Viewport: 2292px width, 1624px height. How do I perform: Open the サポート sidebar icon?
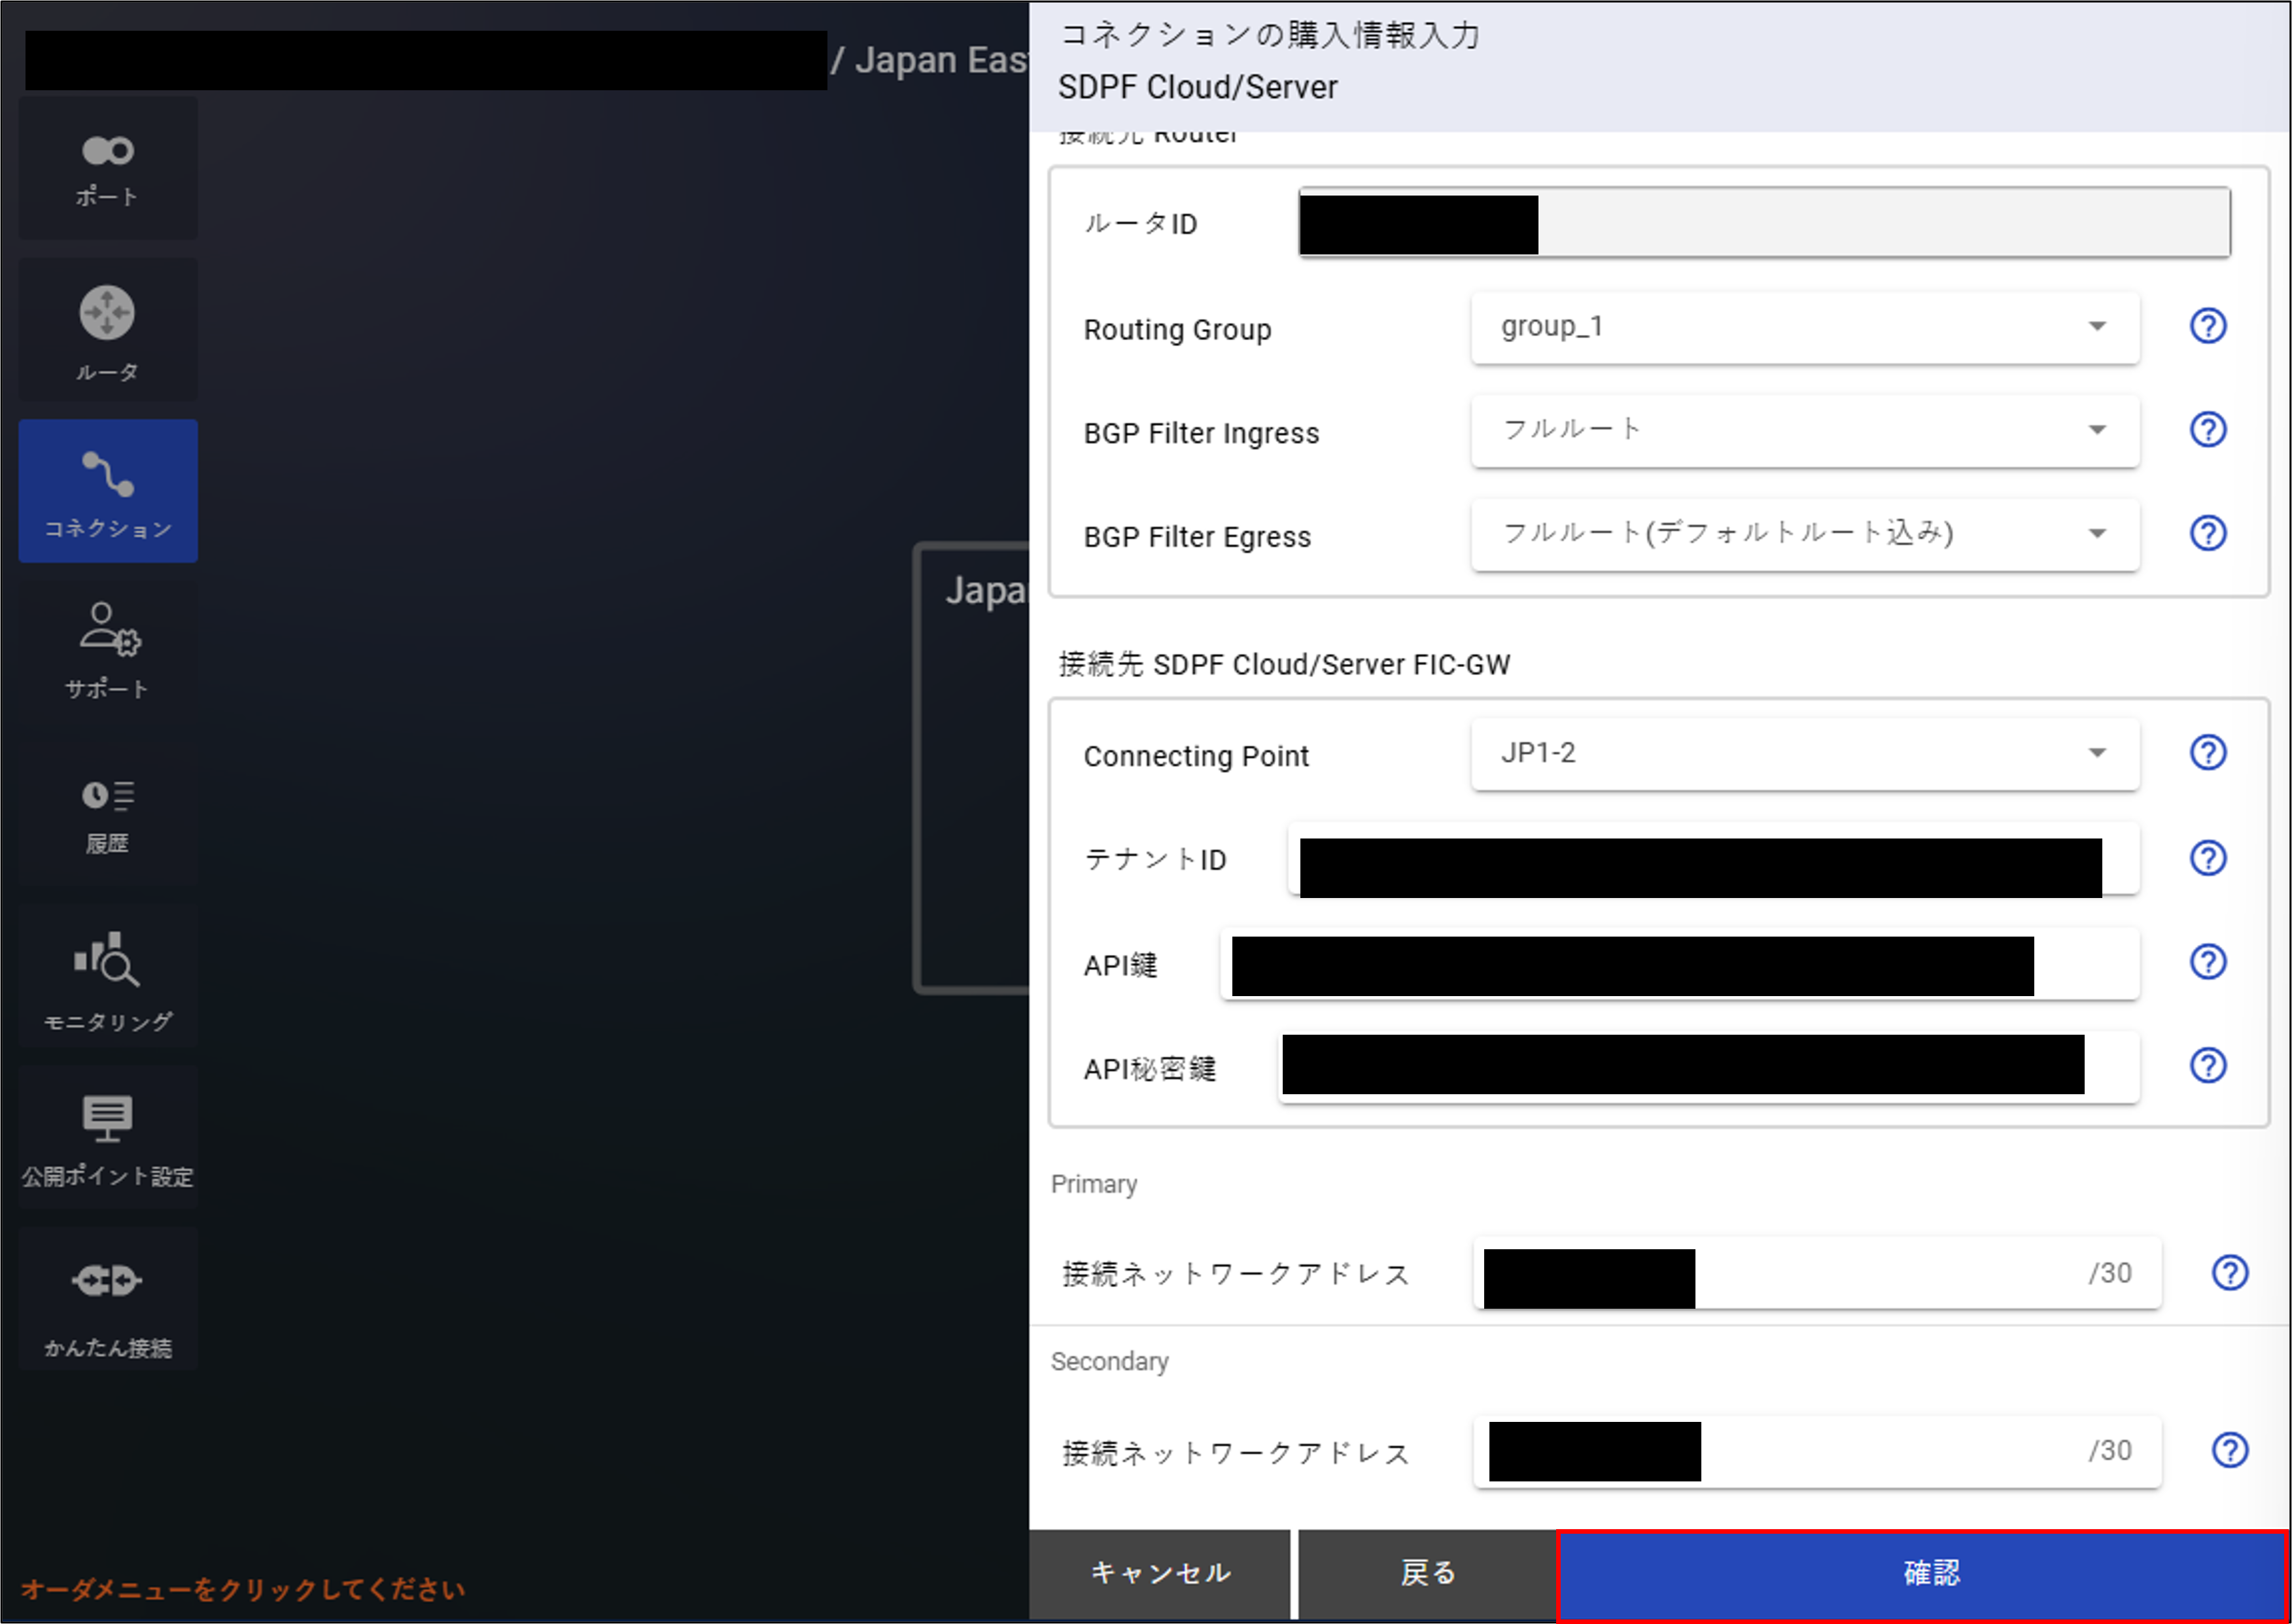pyautogui.click(x=108, y=651)
